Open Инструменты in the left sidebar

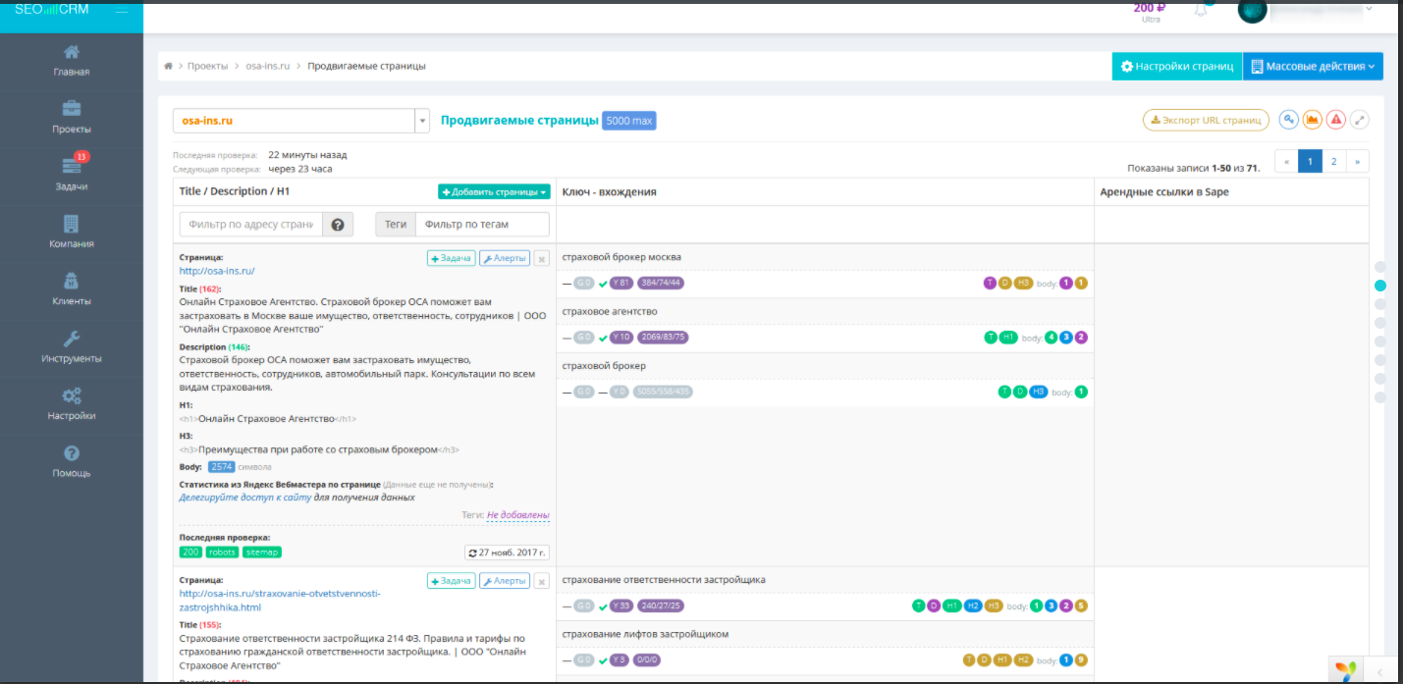coord(71,347)
